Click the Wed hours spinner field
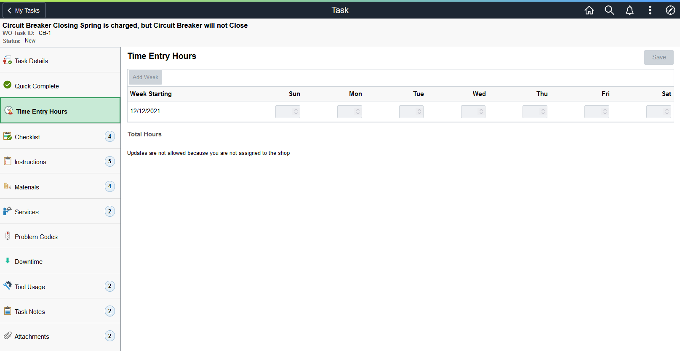 coord(473,112)
